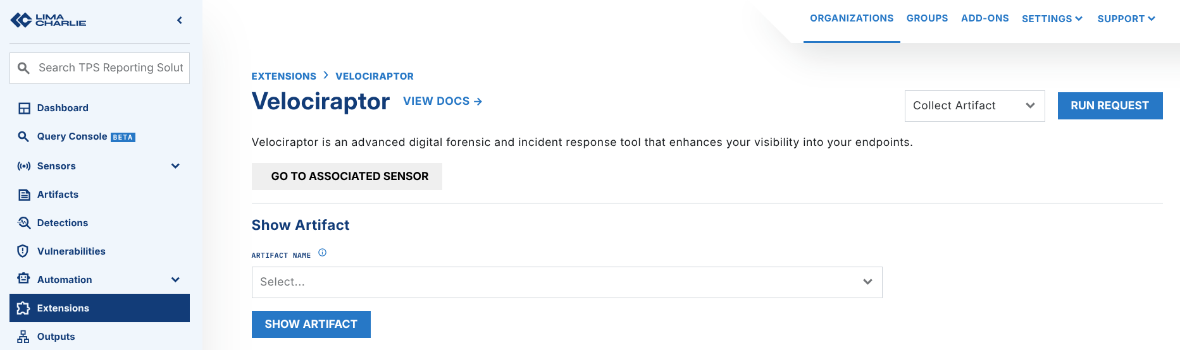Open the Settings menu in top navigation
Image resolution: width=1180 pixels, height=350 pixels.
(x=1052, y=19)
